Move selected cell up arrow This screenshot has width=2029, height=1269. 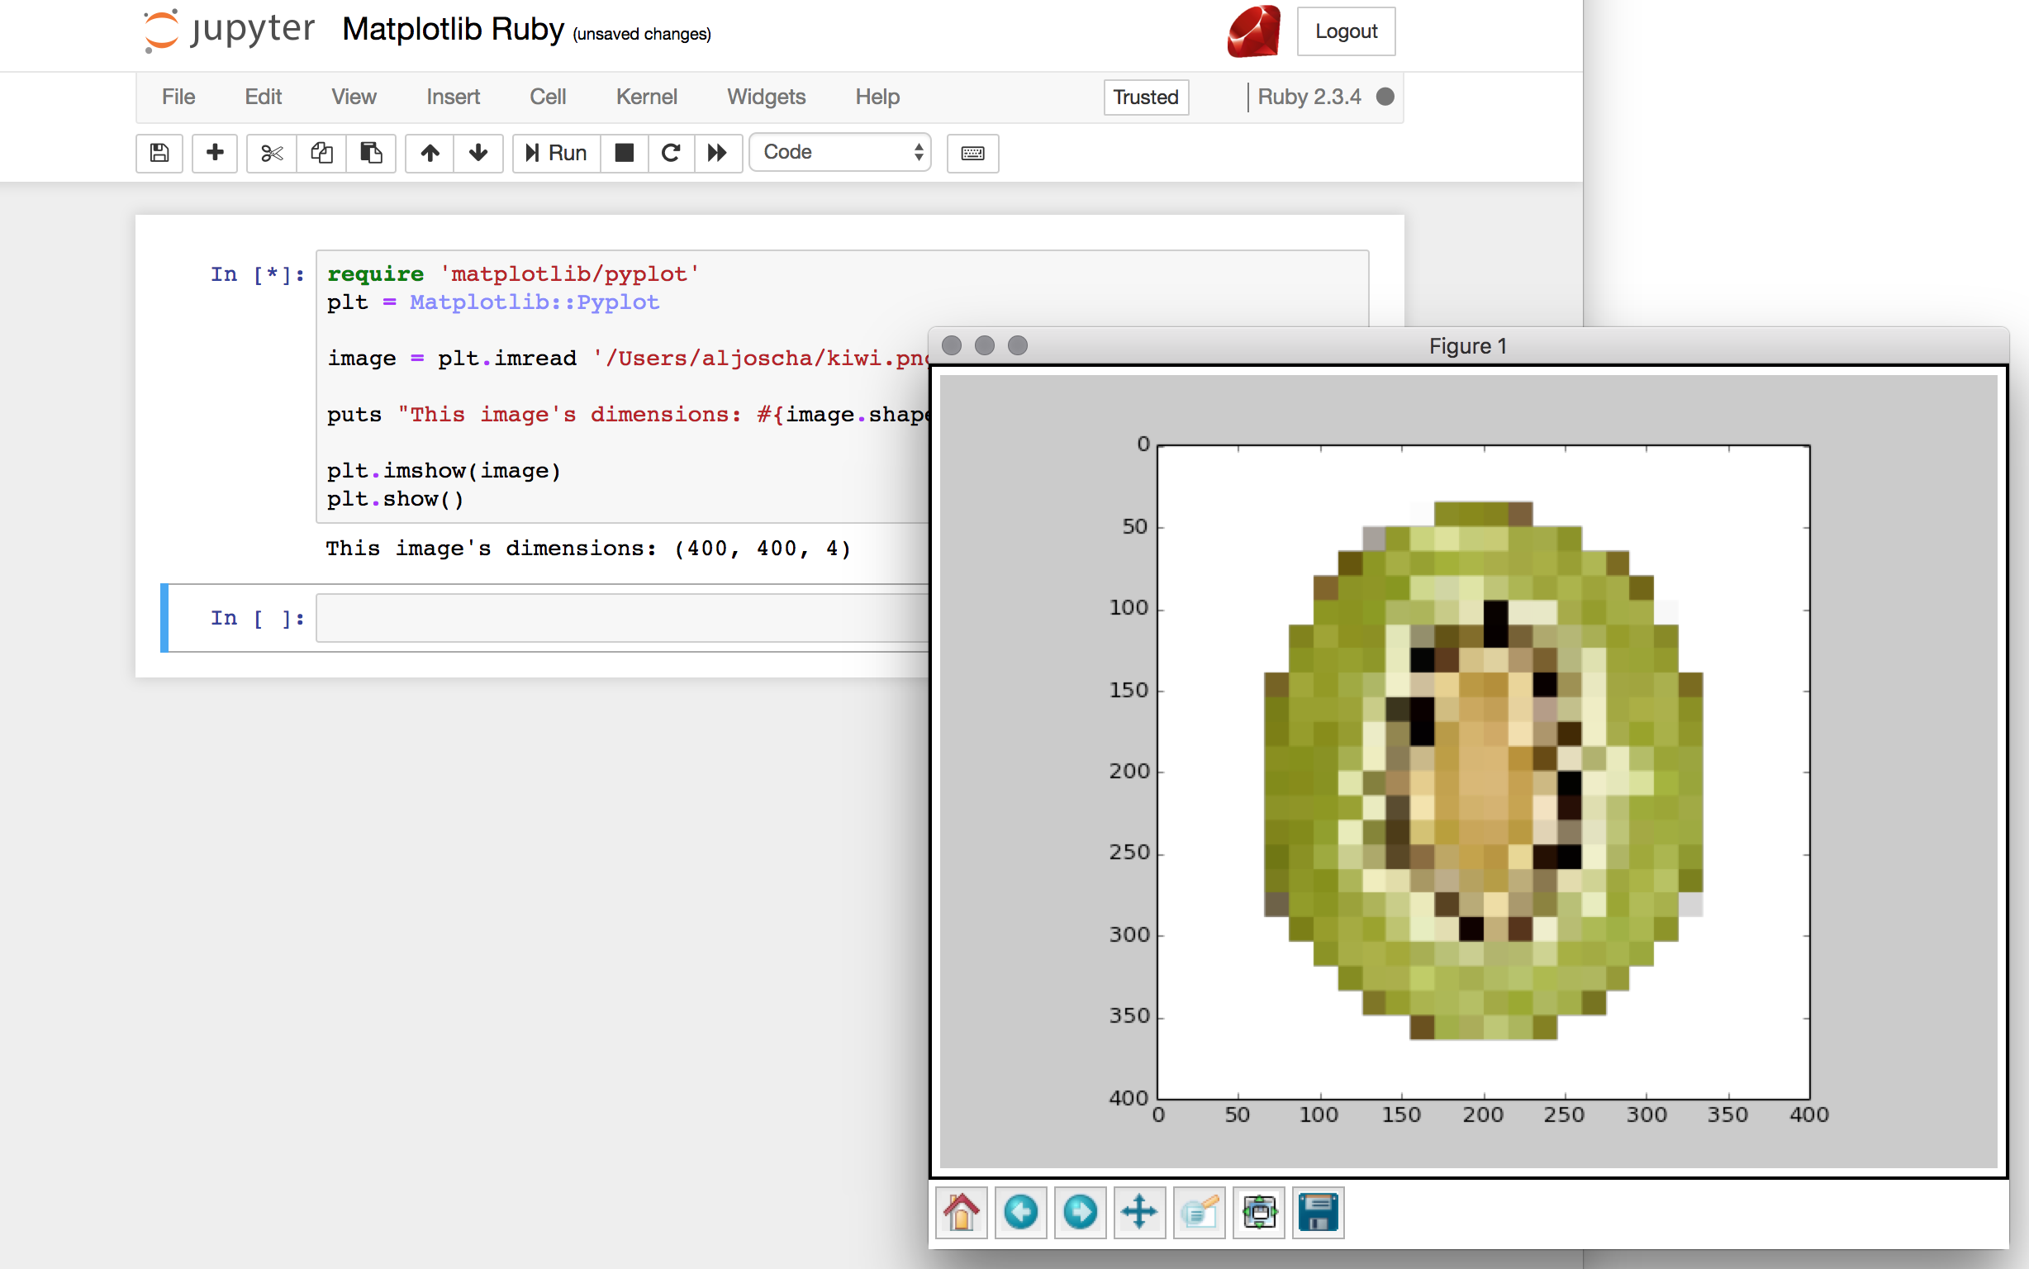[430, 153]
